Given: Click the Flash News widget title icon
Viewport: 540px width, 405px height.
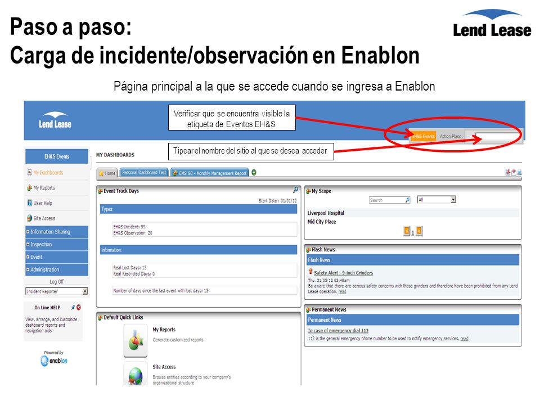Looking at the screenshot, I should 308,250.
